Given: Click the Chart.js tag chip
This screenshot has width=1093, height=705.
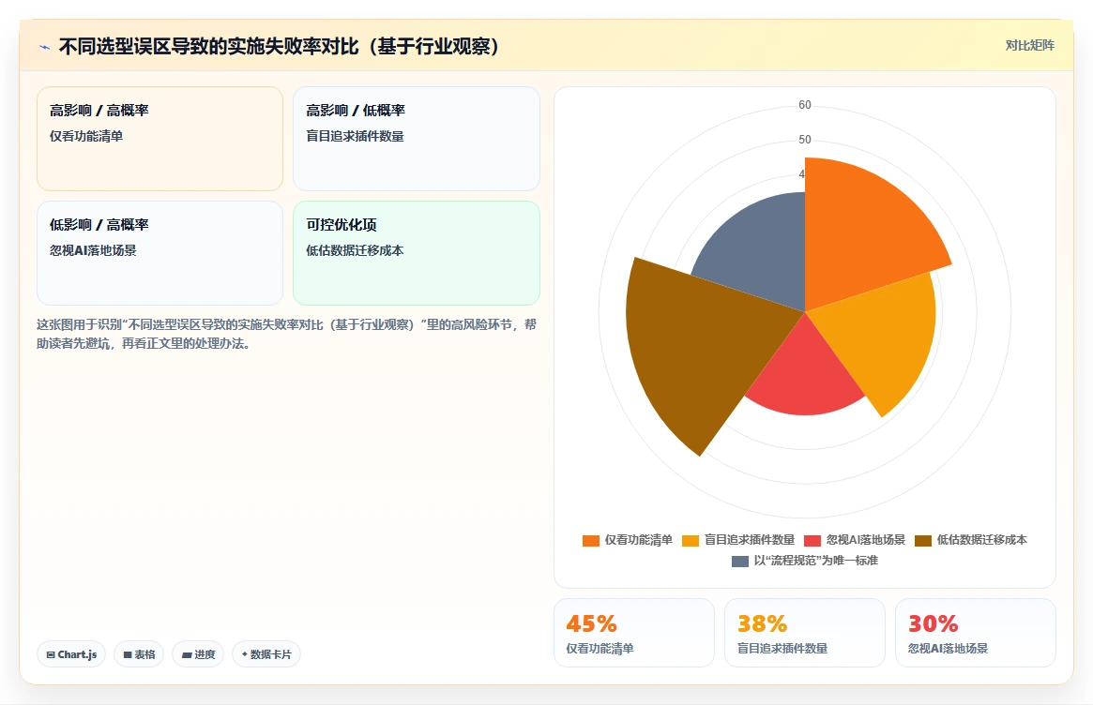Looking at the screenshot, I should coord(71,654).
